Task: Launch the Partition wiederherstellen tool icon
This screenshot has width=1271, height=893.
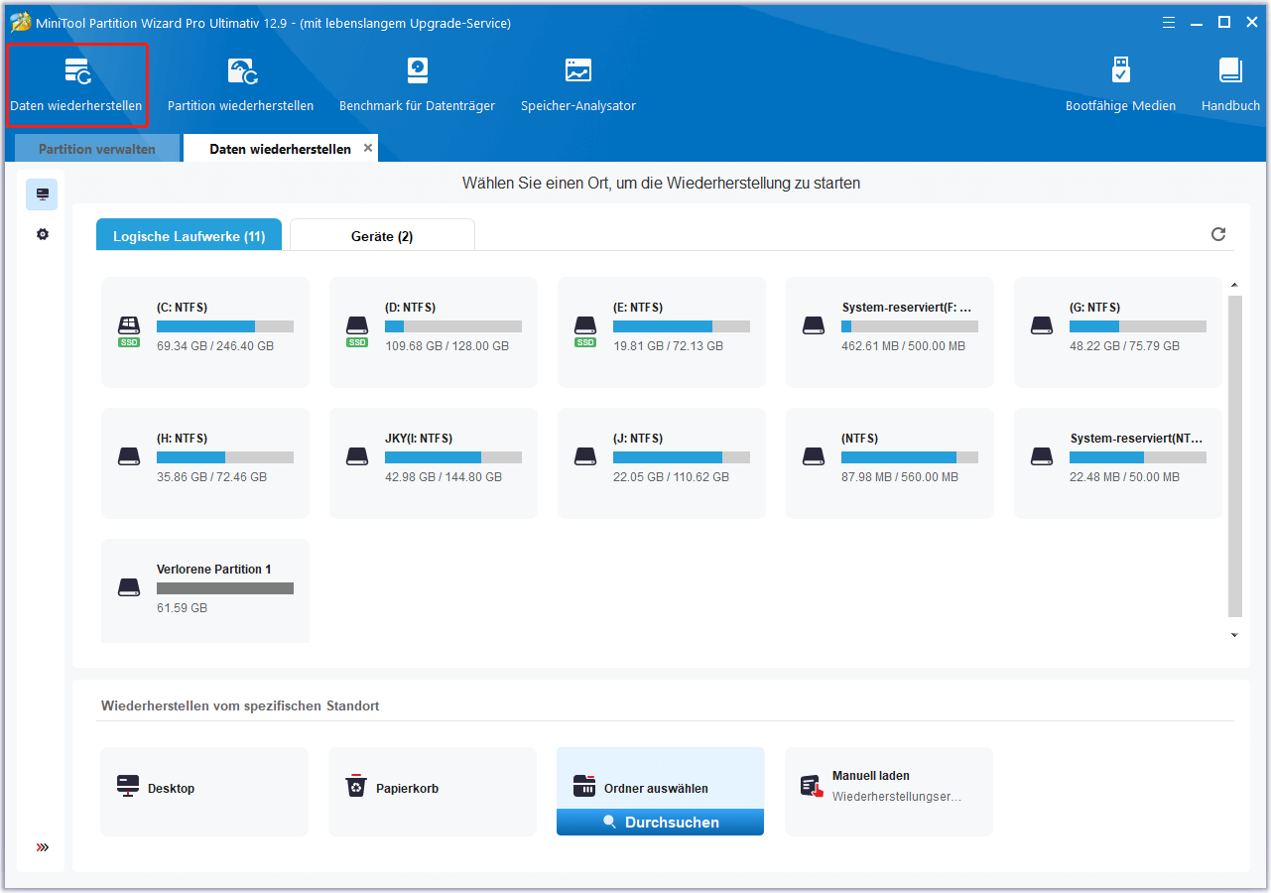Action: pos(241,71)
